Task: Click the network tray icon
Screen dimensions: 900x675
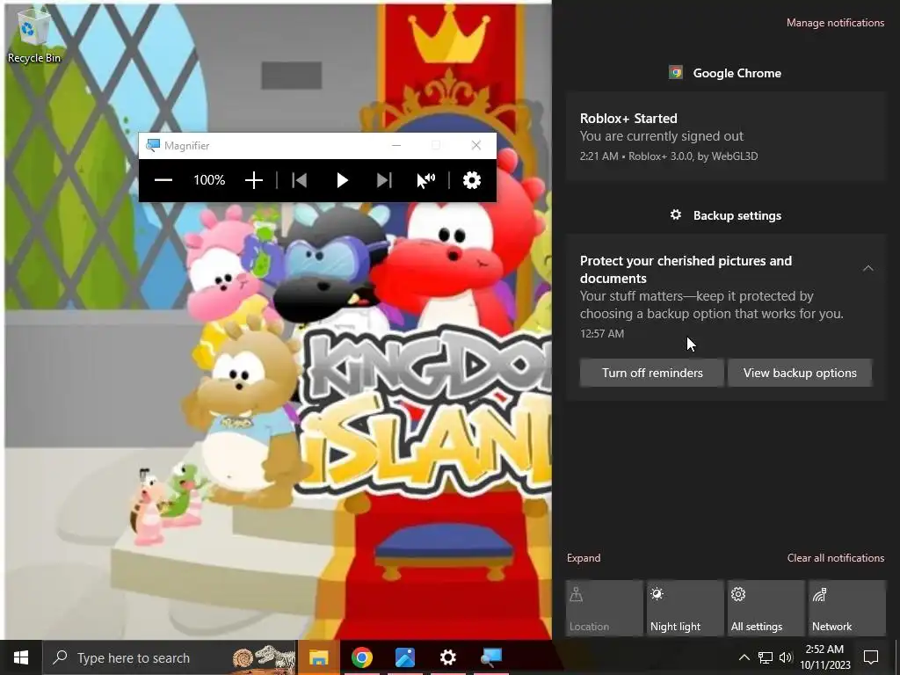Action: (766, 657)
